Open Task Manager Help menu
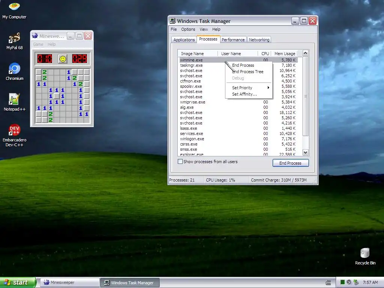This screenshot has width=384, height=288. [216, 29]
